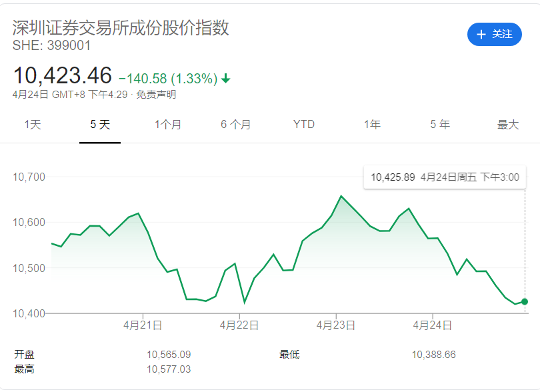Click the 4月23日 date axis label
Image resolution: width=540 pixels, height=390 pixels.
click(x=335, y=325)
